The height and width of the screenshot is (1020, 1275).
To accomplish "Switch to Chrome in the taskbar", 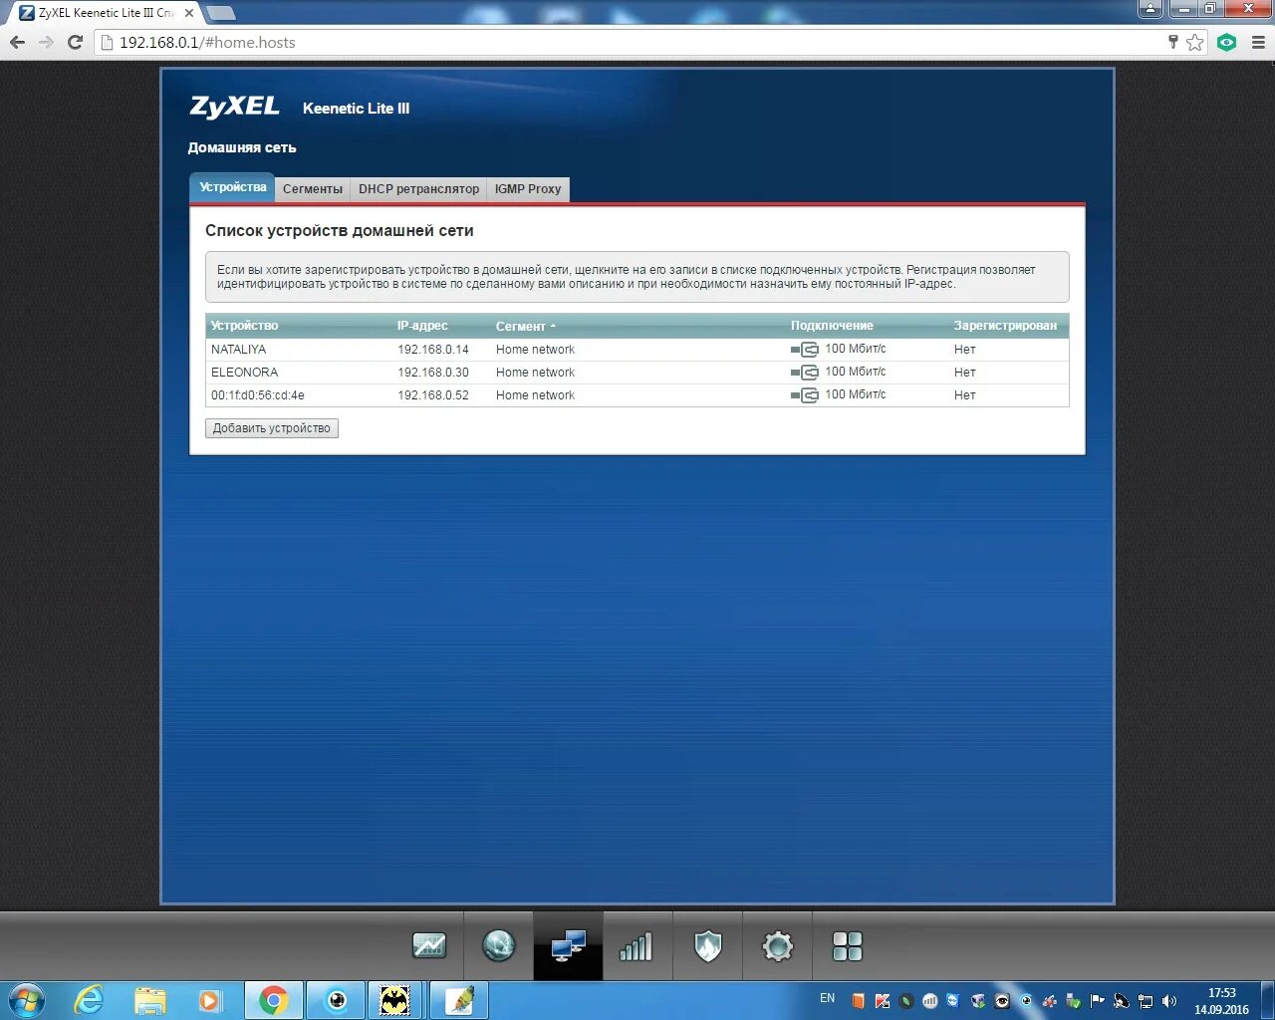I will click(273, 1000).
